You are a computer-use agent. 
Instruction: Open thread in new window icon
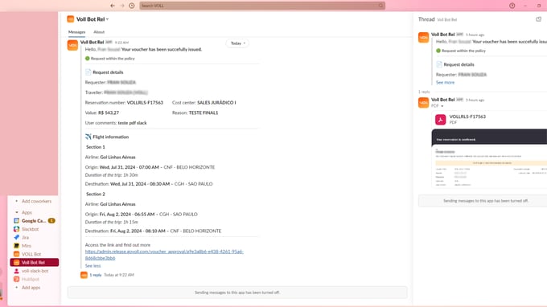tap(539, 19)
